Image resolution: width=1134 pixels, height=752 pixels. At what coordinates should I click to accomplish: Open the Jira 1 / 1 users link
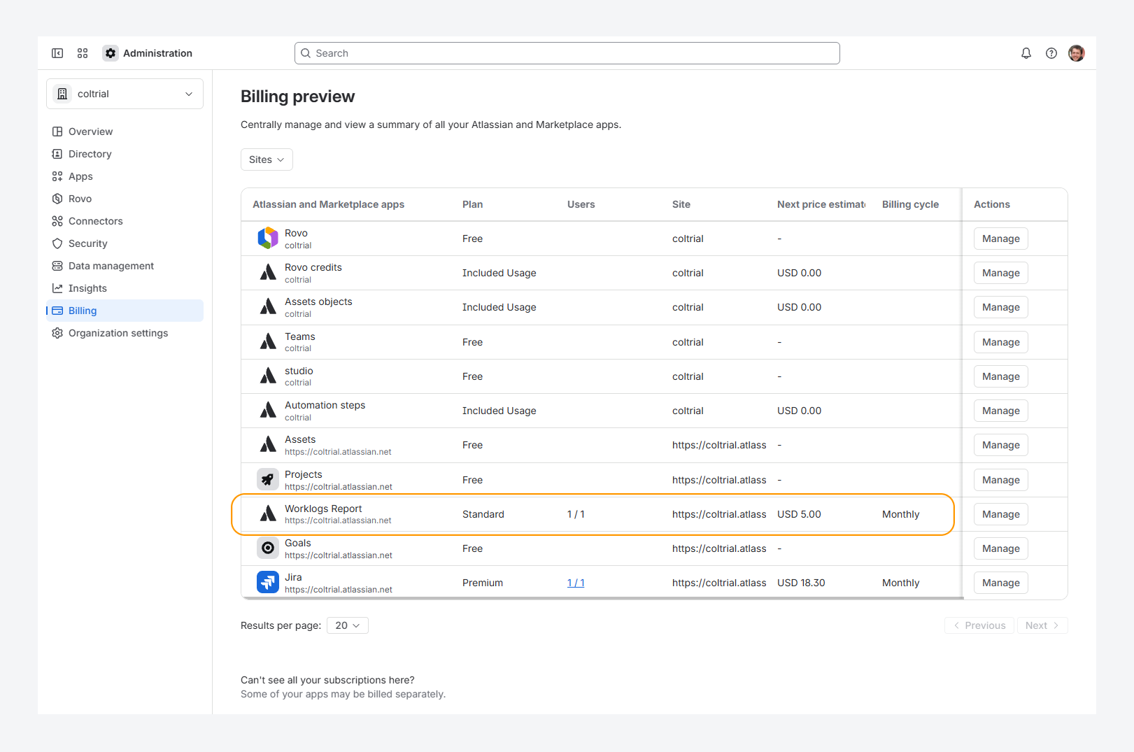tap(576, 583)
